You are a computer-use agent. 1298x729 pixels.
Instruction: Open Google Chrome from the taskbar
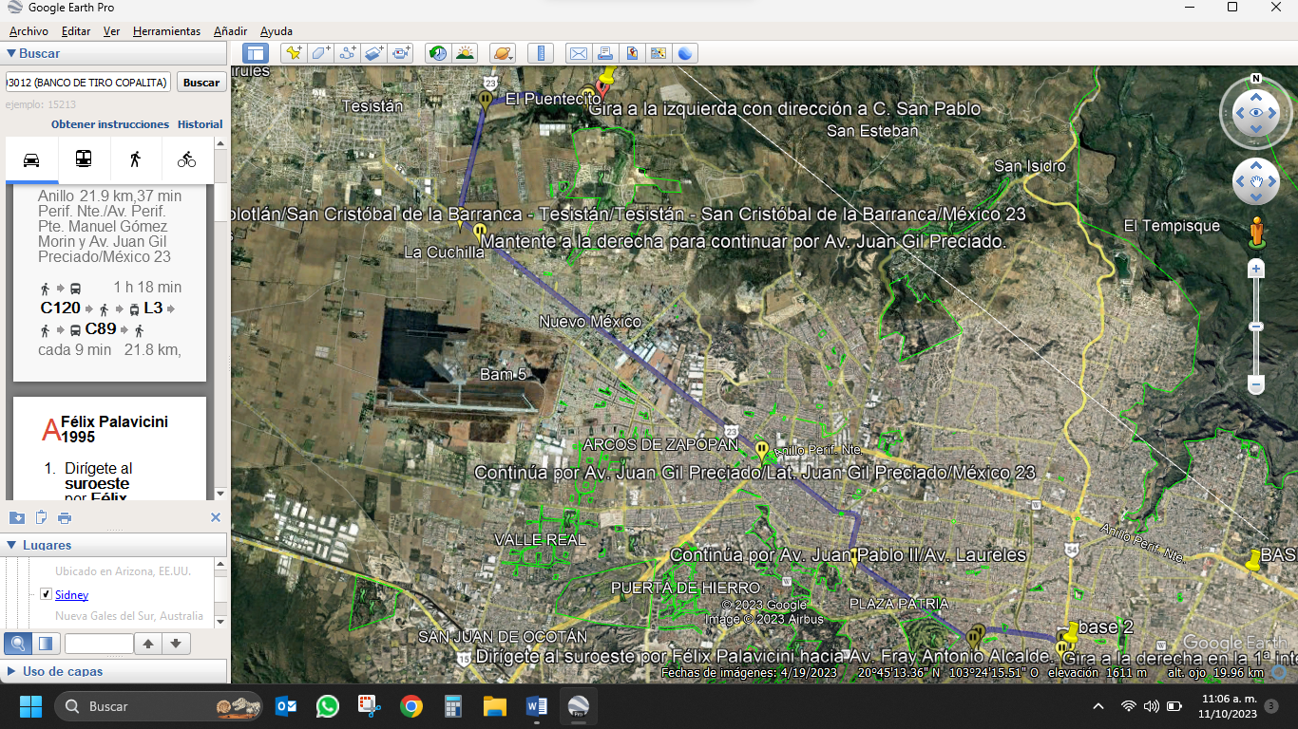pos(410,706)
